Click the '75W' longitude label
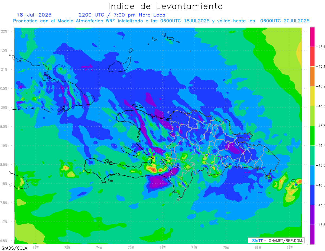The width and height of the screenshot is (325, 251). tap(67, 247)
